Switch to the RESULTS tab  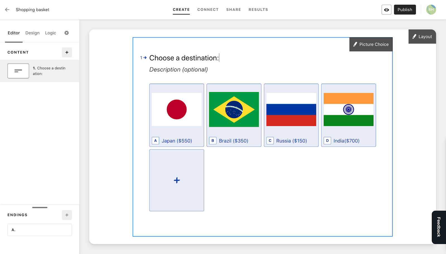click(x=258, y=9)
